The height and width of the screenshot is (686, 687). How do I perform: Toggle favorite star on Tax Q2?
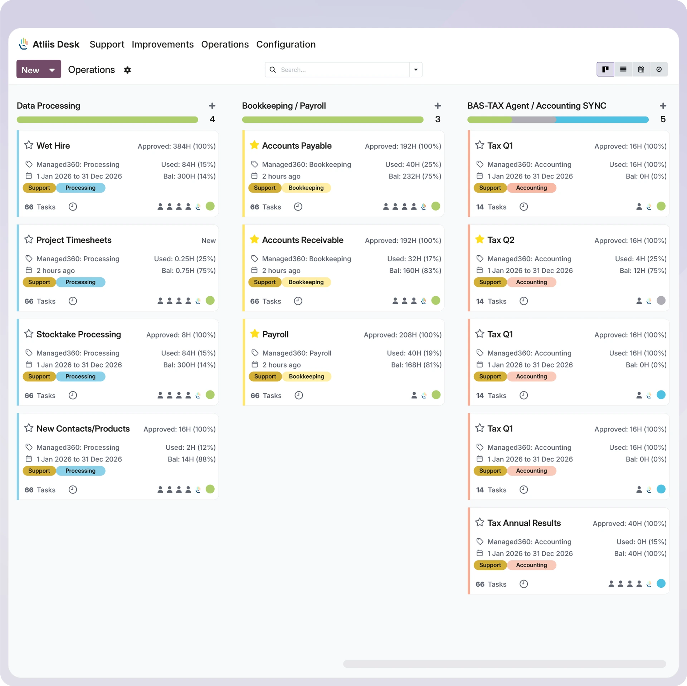click(x=479, y=240)
